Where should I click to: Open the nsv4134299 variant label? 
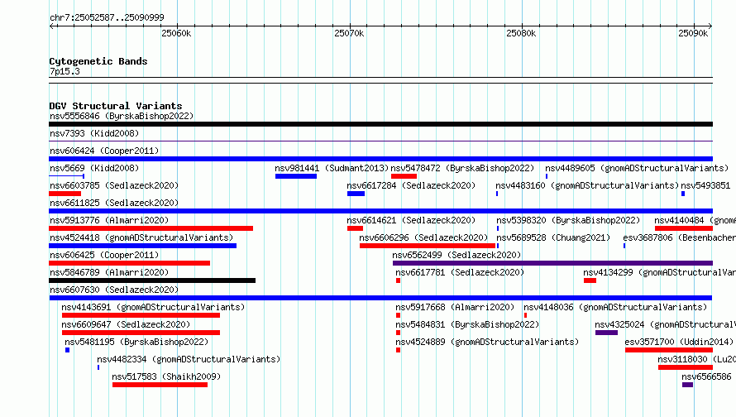(x=659, y=272)
